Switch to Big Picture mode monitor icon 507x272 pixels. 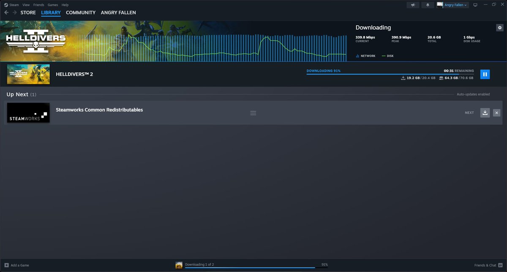(x=475, y=5)
